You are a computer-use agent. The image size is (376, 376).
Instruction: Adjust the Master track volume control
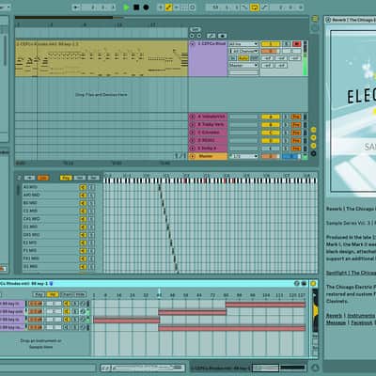tap(270, 156)
